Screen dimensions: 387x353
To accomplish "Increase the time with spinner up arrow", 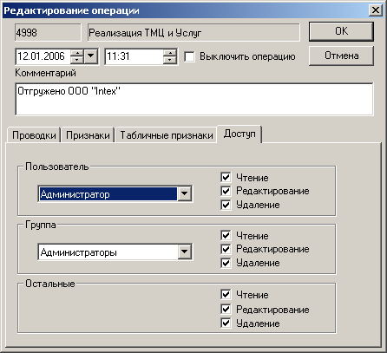I will pos(170,53).
